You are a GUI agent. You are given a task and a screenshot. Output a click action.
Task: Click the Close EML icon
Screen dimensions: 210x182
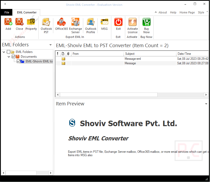[19, 22]
